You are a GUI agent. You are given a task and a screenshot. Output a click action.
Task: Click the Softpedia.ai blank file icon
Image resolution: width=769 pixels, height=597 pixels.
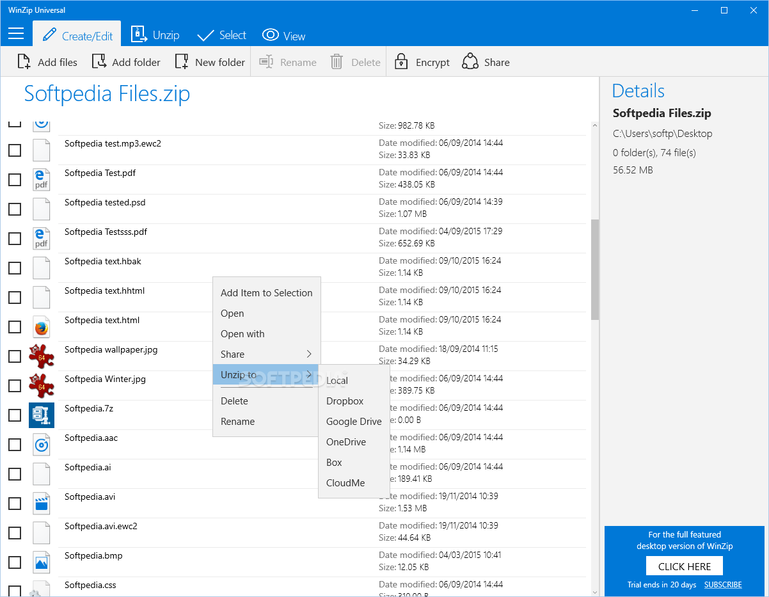pyautogui.click(x=42, y=474)
